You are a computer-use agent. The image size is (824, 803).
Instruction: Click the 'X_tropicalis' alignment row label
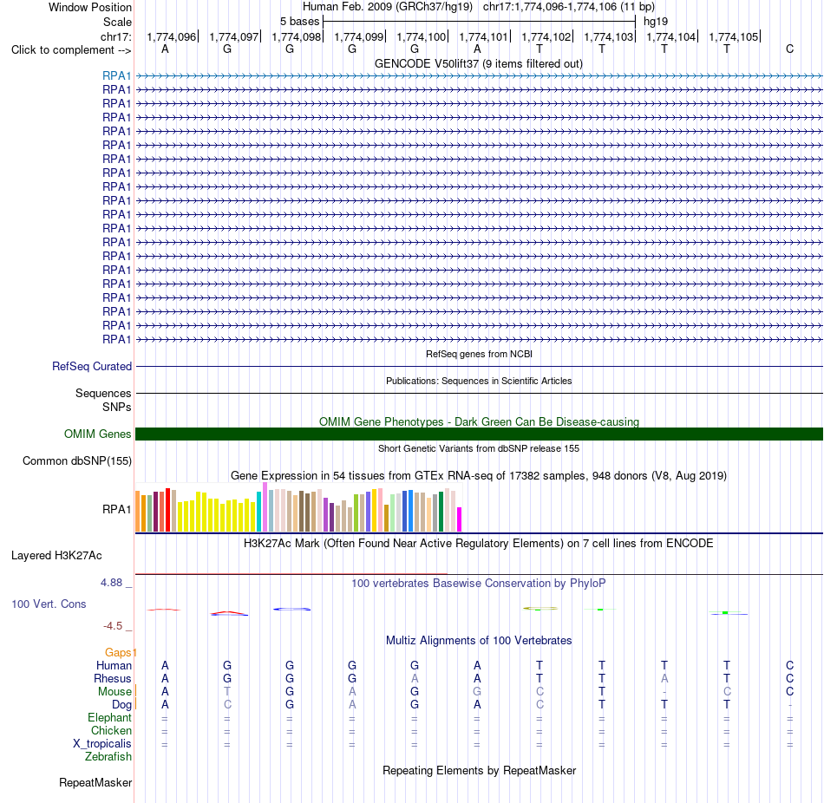[x=102, y=744]
